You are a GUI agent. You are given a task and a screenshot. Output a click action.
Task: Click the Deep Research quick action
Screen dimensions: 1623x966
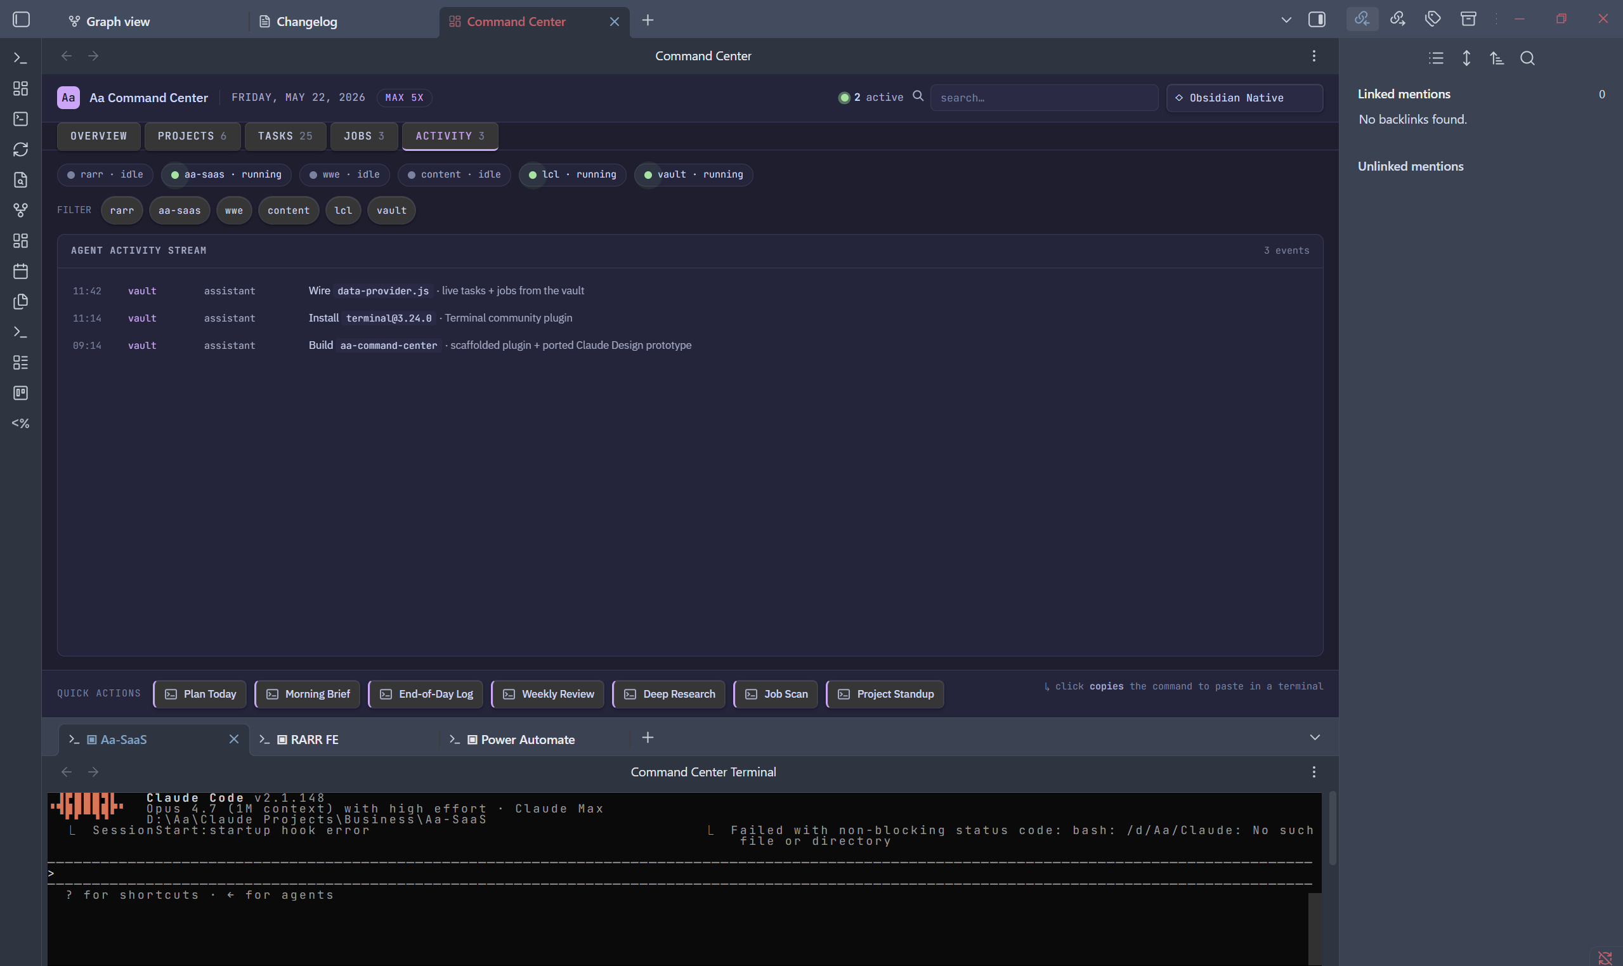669,694
